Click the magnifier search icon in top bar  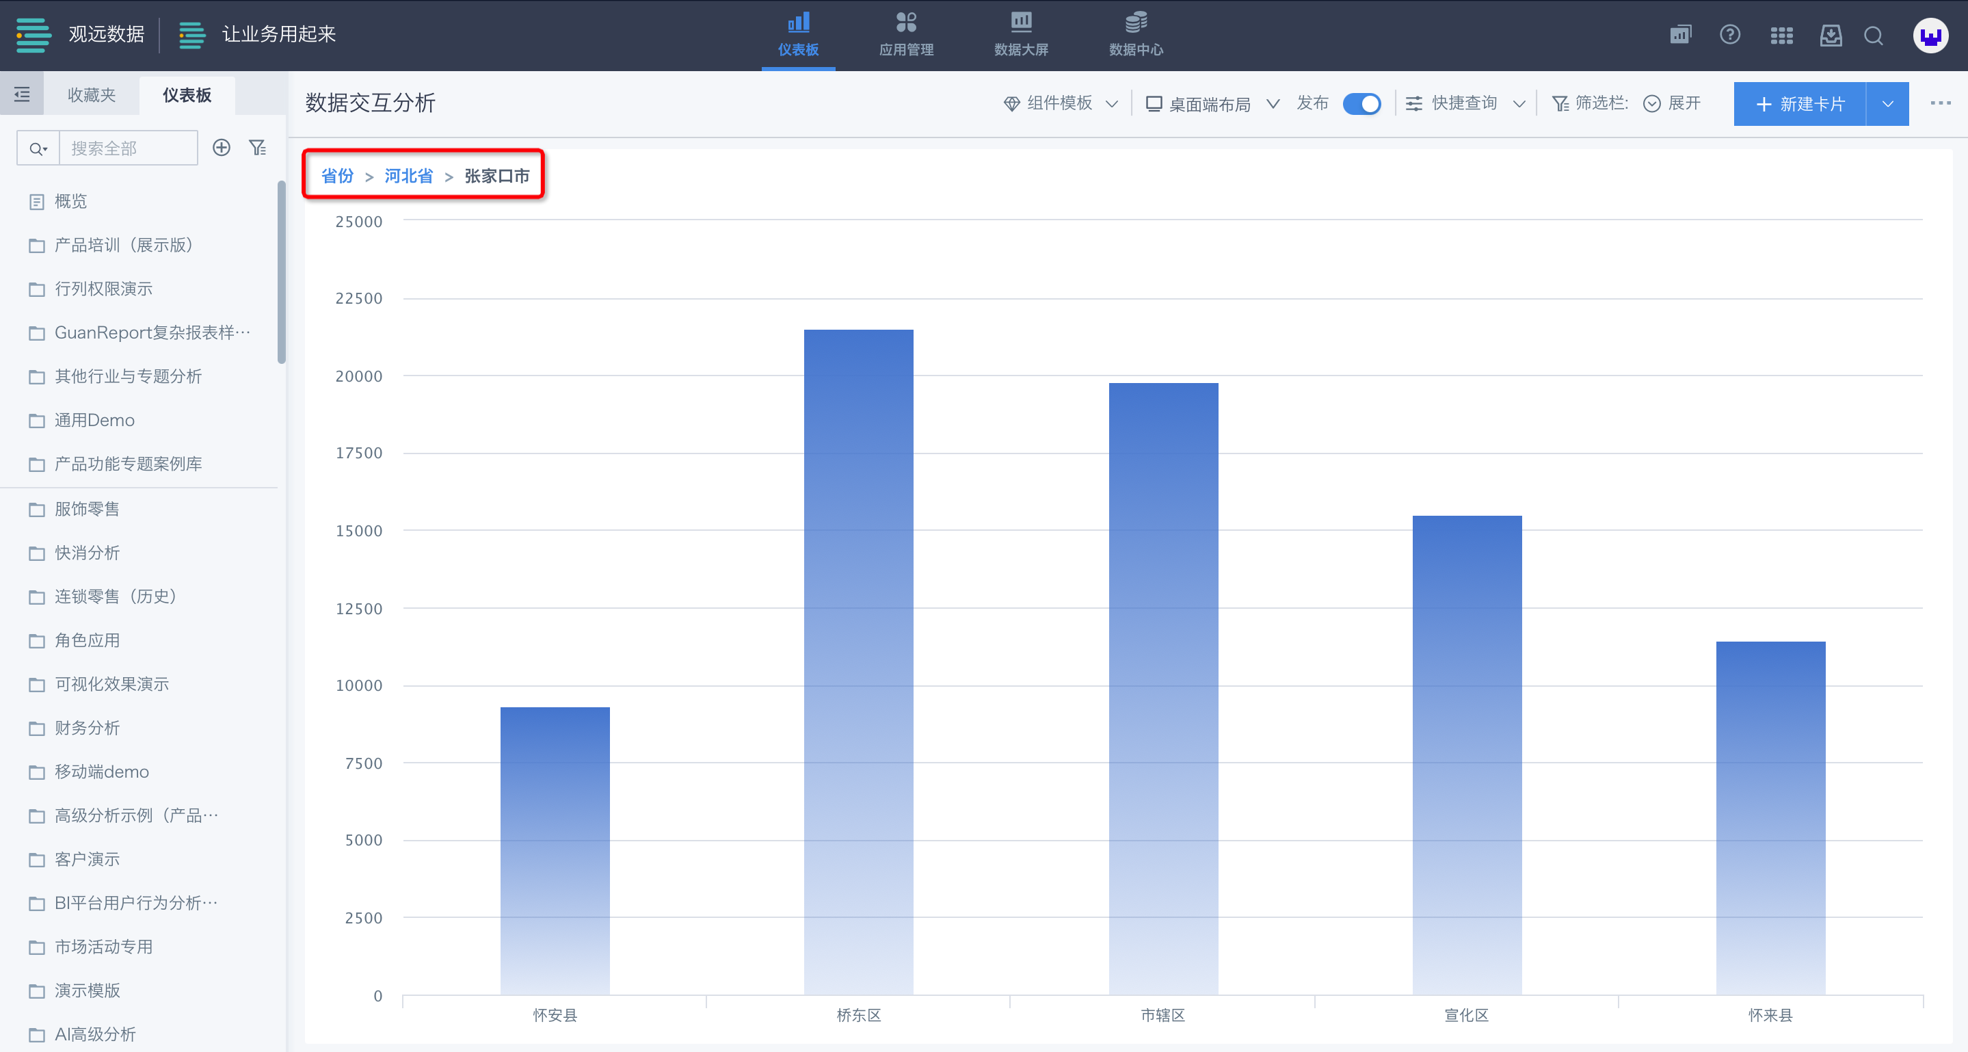(1873, 35)
